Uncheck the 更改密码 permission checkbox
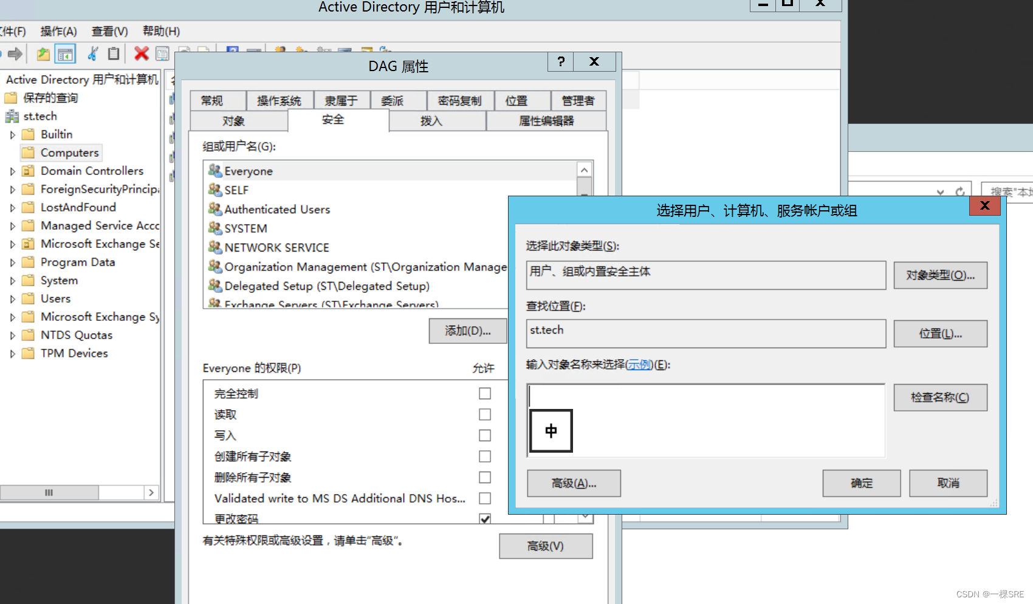The height and width of the screenshot is (604, 1033). tap(484, 519)
